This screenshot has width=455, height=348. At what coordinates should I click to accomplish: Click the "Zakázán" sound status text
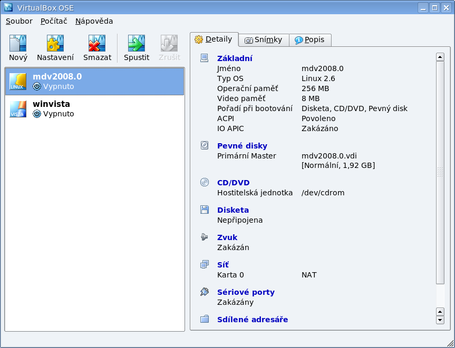click(x=233, y=247)
